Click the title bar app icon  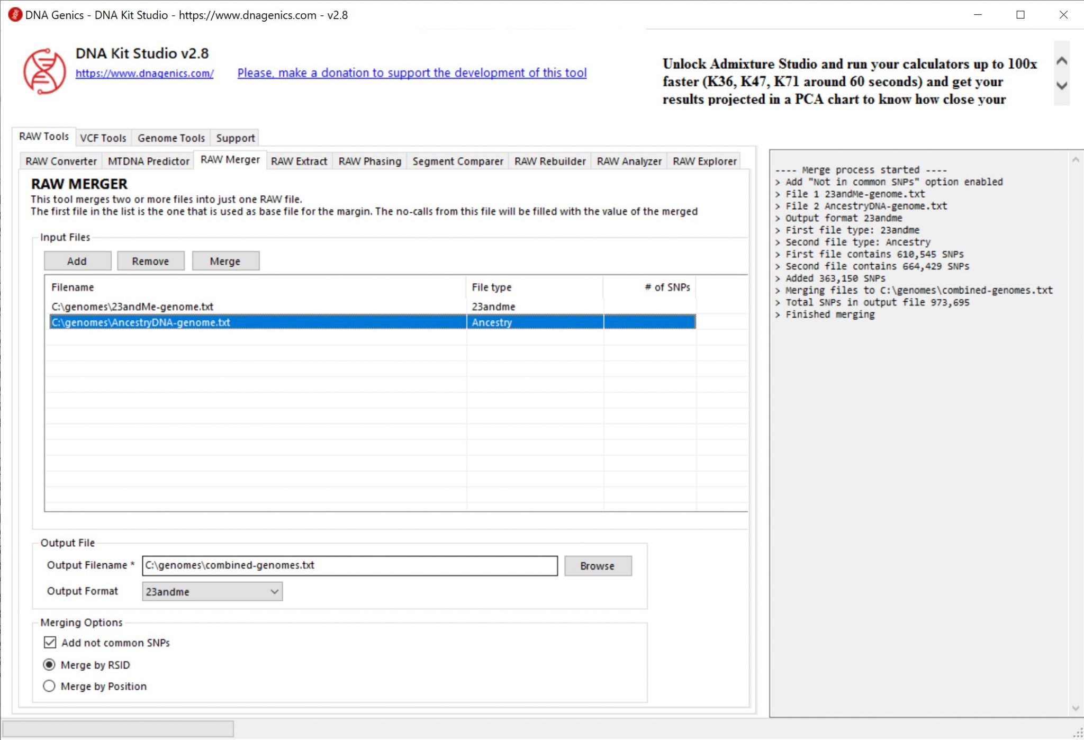click(15, 15)
